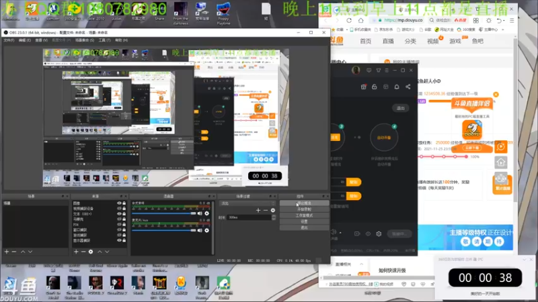The image size is (538, 302).
Task: Click the bell notification icon in Douyu companion
Action: (x=397, y=87)
